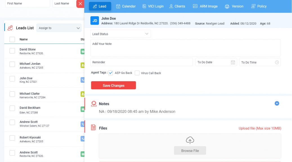Click the Browse File button

point(190,150)
